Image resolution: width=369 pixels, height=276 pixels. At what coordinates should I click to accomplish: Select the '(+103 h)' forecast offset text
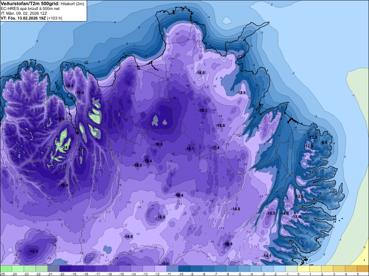click(55, 18)
